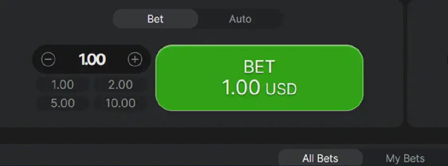Choose the 10.00 preset stake

(x=120, y=103)
